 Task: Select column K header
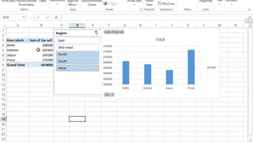point(188,25)
